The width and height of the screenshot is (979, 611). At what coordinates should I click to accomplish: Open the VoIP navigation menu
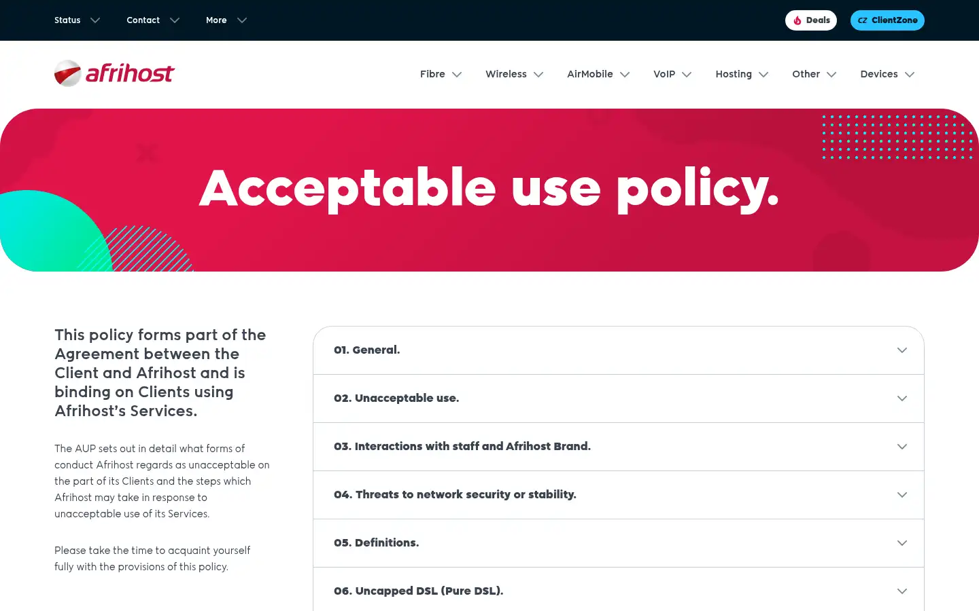click(x=672, y=74)
